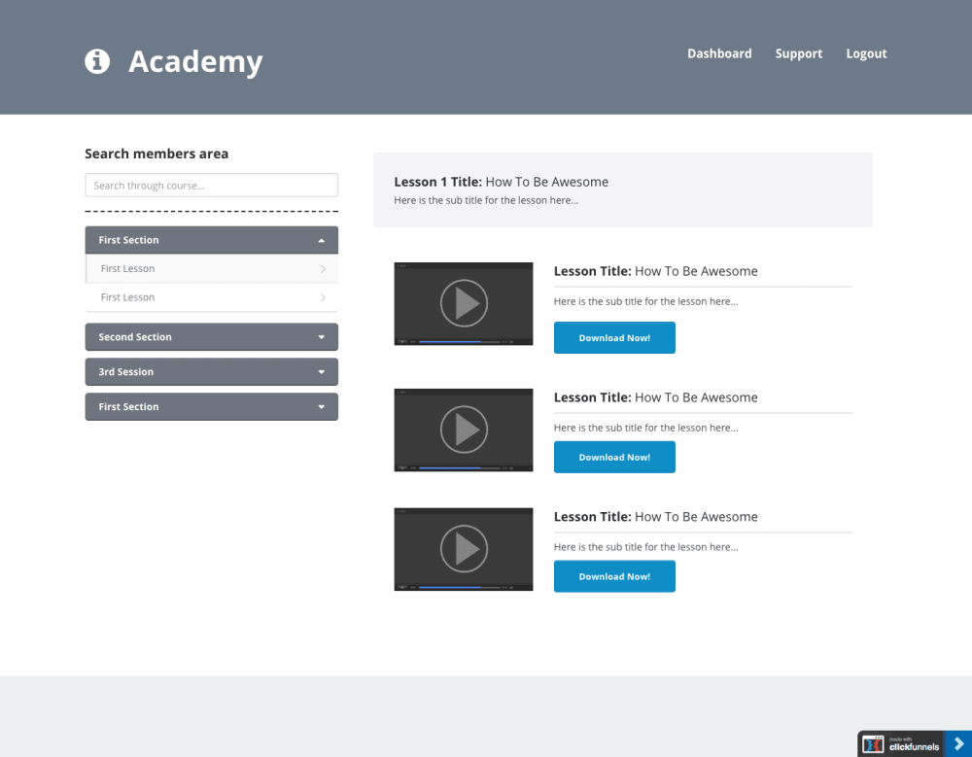The height and width of the screenshot is (757, 972).
Task: Open the first First Lesson row
Action: tap(211, 268)
